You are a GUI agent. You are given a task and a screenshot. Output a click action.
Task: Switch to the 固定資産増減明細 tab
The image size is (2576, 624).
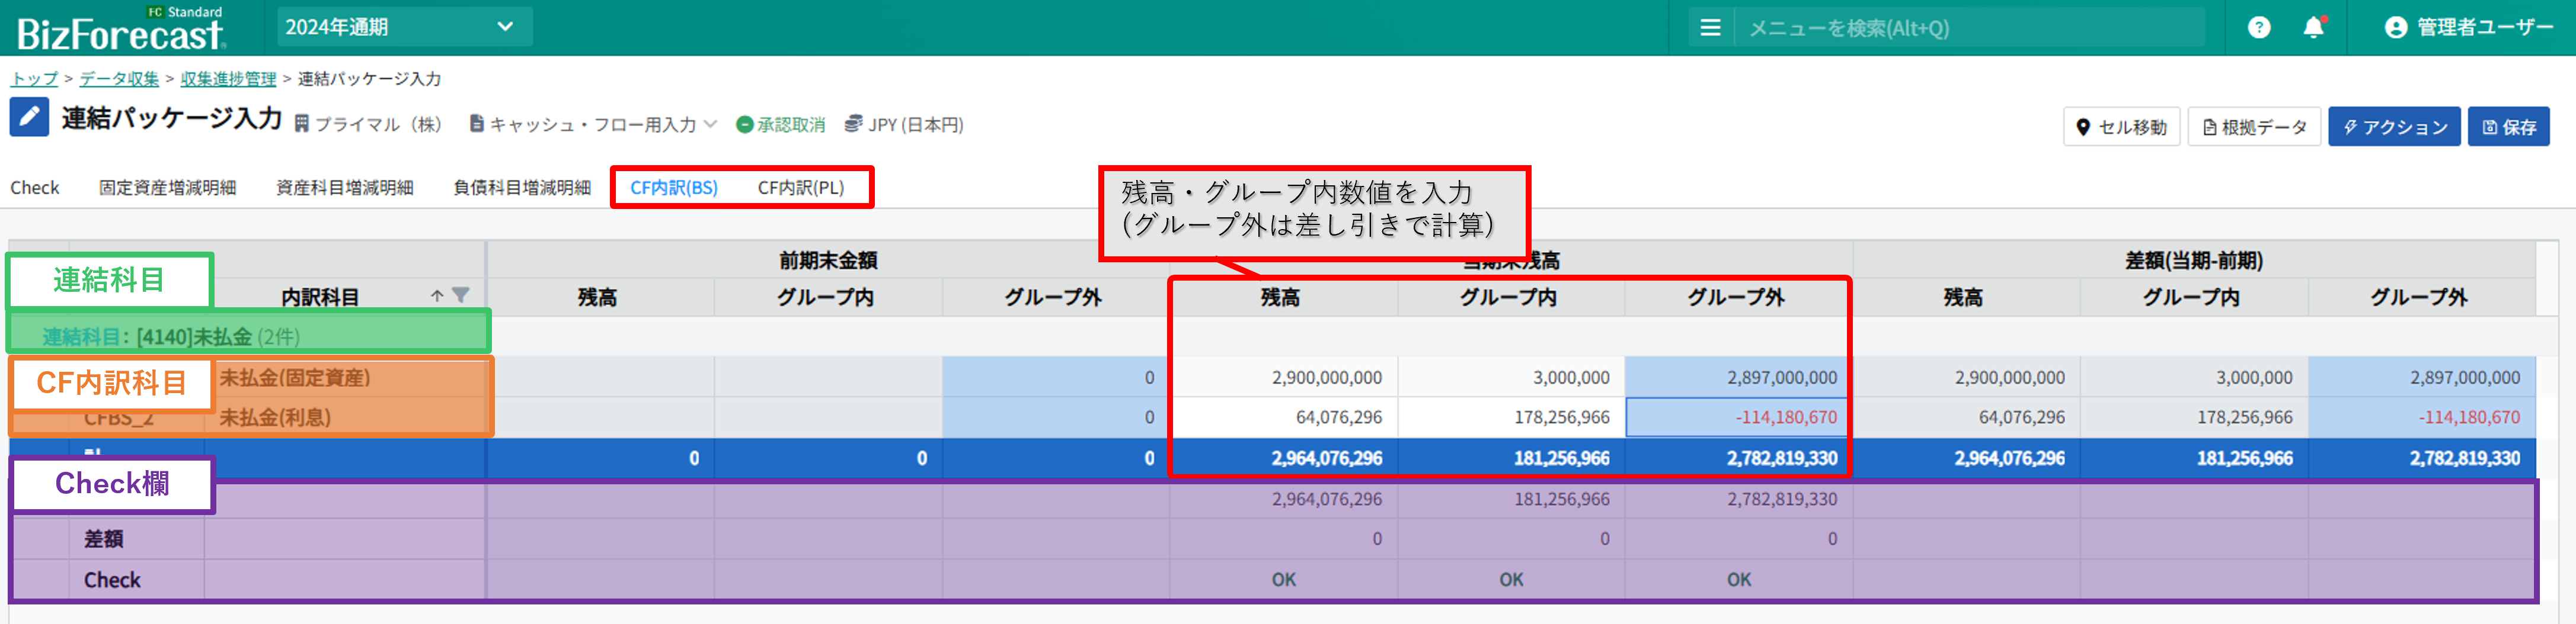(167, 188)
